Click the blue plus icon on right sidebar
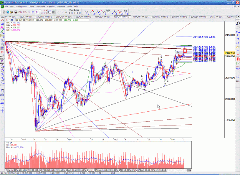Image resolution: width=240 pixels, height=175 pixels. (238, 51)
